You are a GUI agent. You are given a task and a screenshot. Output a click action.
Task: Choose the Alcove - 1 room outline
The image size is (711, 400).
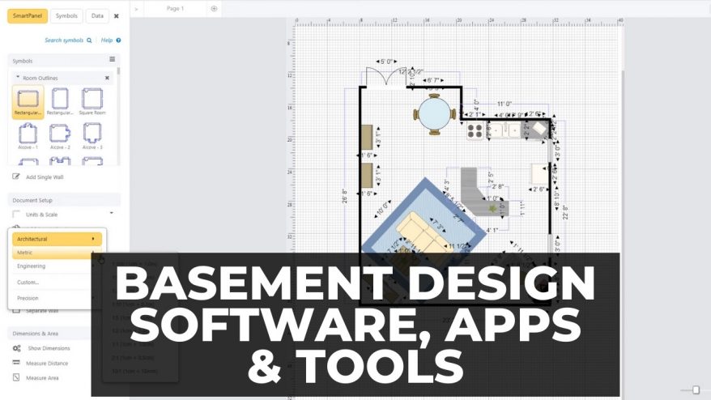tap(28, 137)
